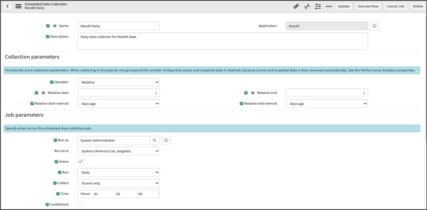
Task: Open the Collect dropdown showing Scores only
Action: point(119,183)
